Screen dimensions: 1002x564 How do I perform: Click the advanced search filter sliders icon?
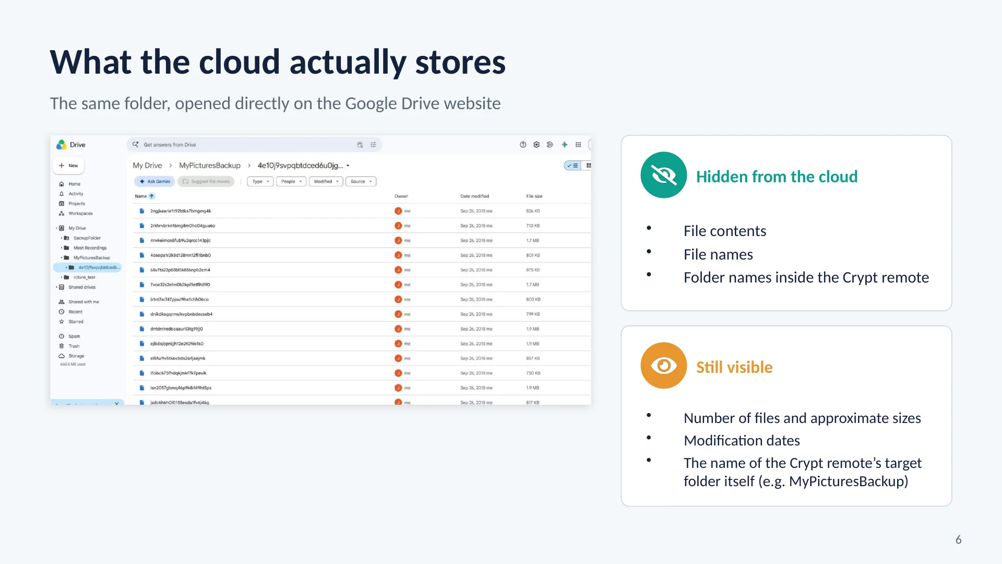click(x=373, y=145)
